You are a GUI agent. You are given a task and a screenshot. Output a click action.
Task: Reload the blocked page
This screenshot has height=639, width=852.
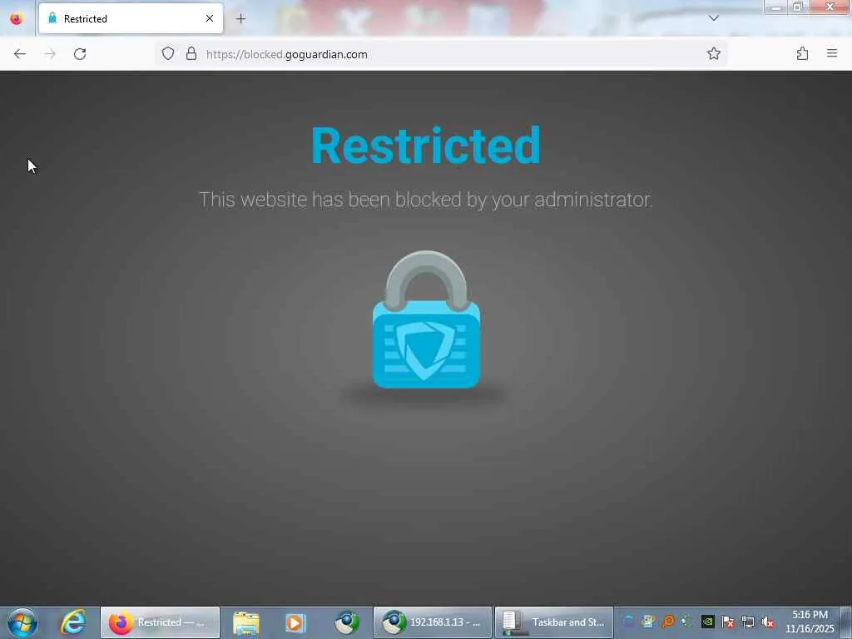tap(80, 54)
